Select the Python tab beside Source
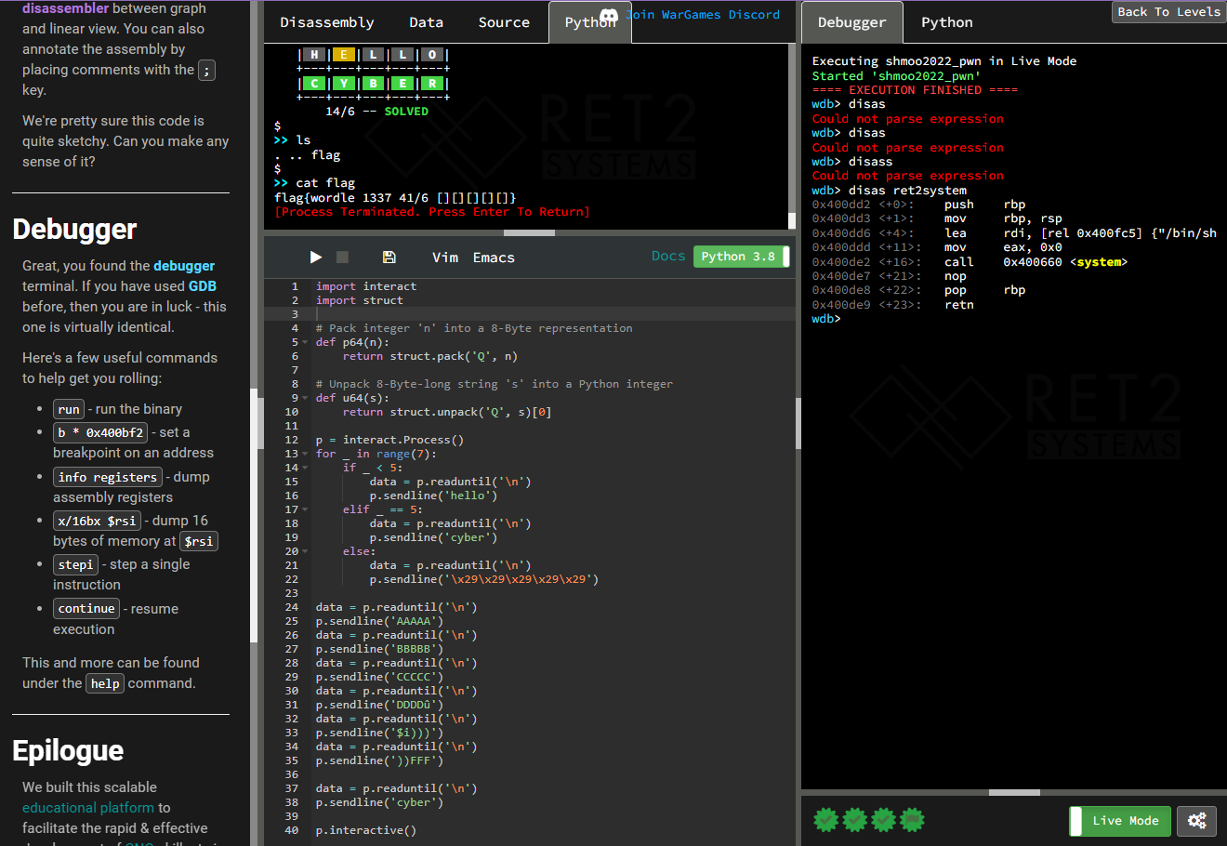 tap(590, 22)
